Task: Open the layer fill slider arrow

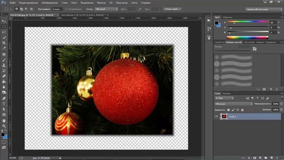Action: [x=281, y=110]
